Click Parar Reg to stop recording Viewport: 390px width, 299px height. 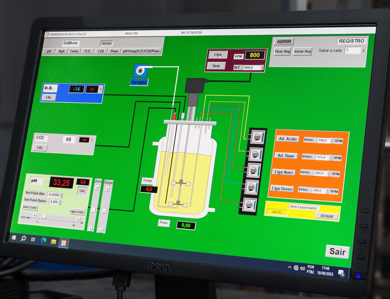point(282,51)
